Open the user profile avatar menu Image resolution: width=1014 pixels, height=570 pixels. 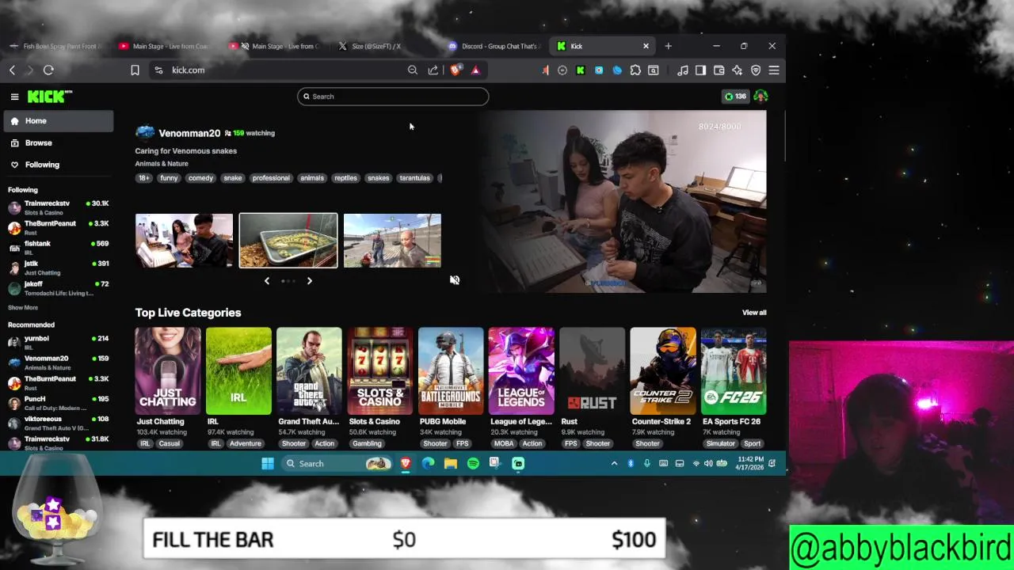point(760,97)
